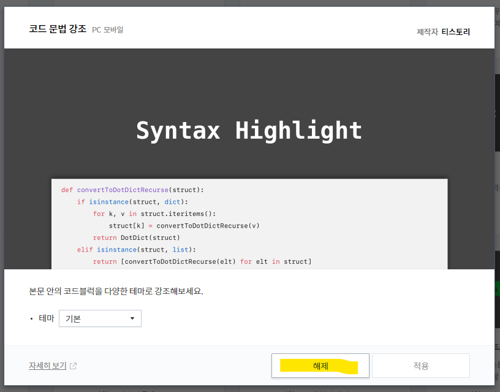
Task: Select 기본 in the theme combo box
Action: pyautogui.click(x=74, y=318)
